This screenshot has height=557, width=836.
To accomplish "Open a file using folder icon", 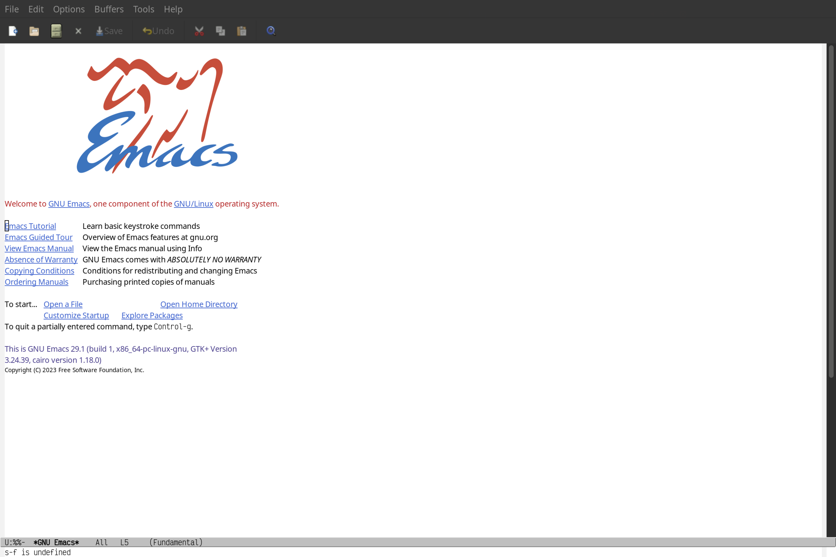I will click(x=34, y=30).
